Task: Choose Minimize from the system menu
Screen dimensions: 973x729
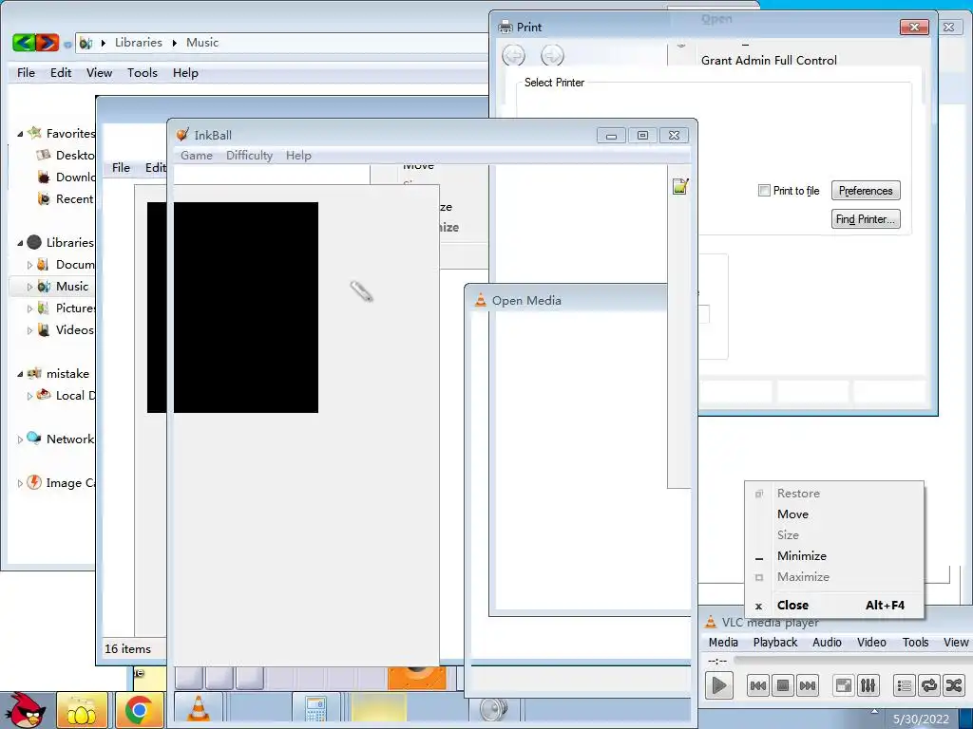Action: pyautogui.click(x=834, y=555)
